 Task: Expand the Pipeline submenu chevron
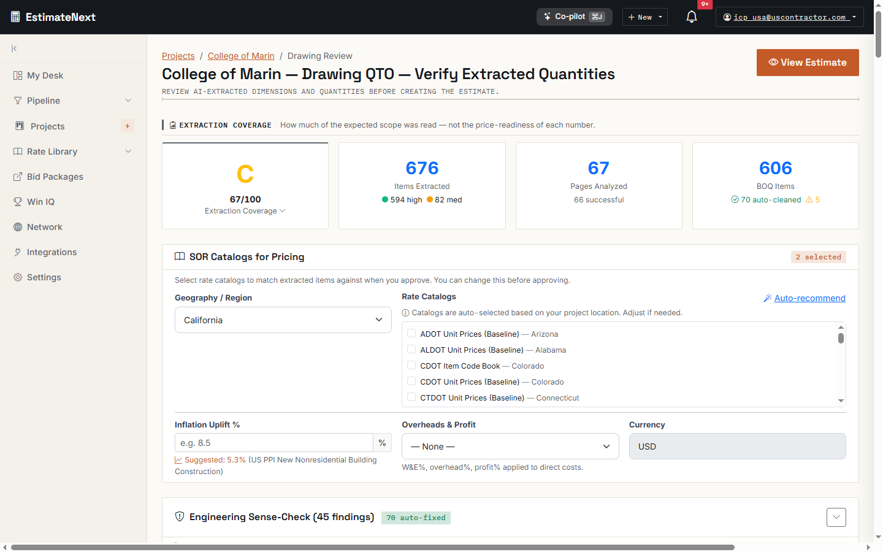128,101
